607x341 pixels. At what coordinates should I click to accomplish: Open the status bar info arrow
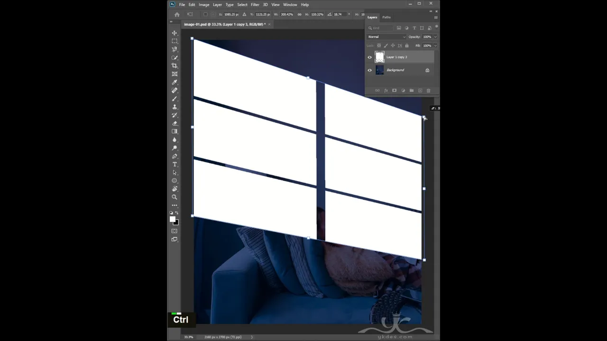(252, 337)
